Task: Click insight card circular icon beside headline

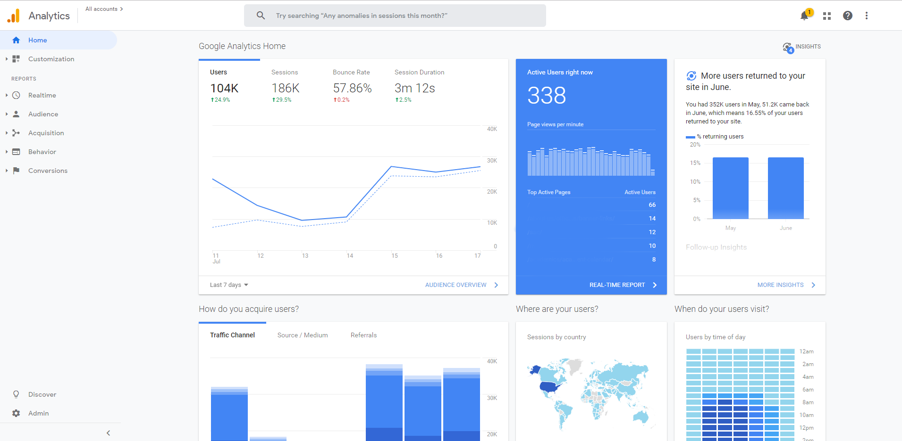Action: 691,76
